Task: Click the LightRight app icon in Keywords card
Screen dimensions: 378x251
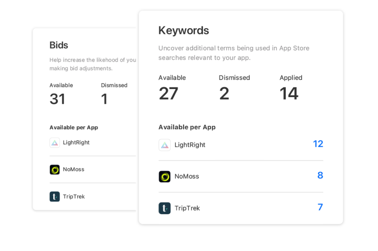Action: tap(164, 145)
